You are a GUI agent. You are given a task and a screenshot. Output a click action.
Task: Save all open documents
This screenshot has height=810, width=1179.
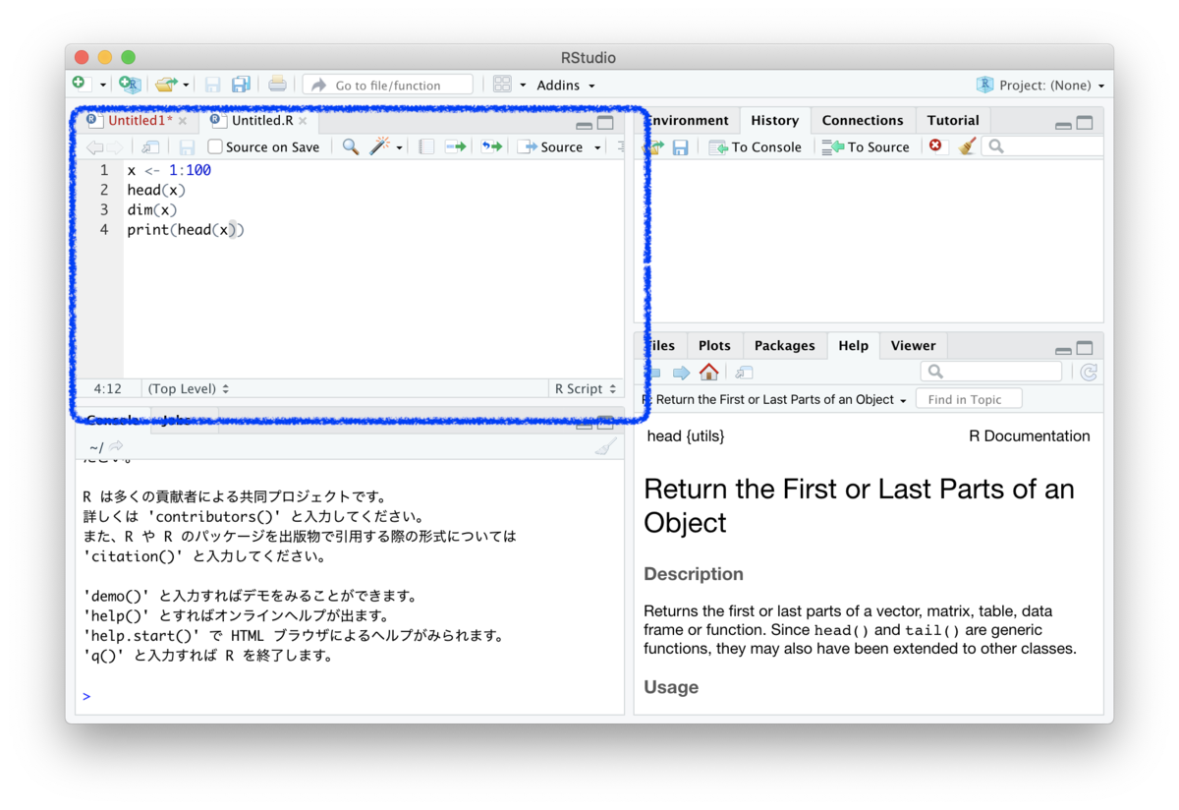[241, 85]
